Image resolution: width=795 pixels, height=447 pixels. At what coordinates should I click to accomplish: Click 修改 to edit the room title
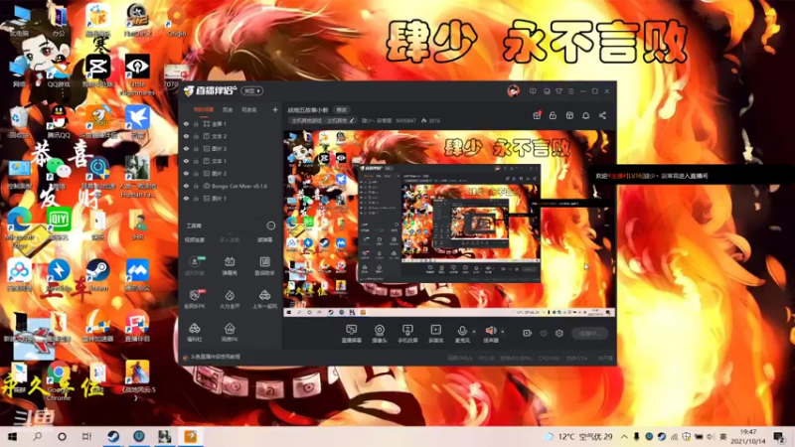coord(342,110)
